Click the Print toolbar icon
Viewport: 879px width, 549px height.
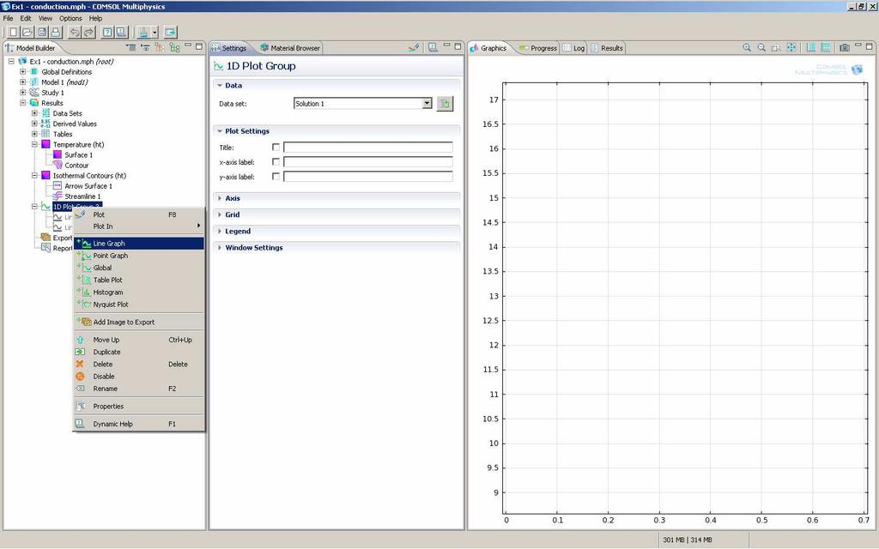(56, 32)
